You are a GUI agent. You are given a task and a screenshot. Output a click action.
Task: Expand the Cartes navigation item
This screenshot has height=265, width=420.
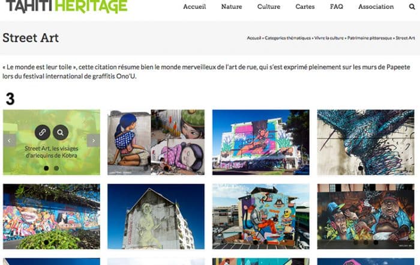[305, 7]
